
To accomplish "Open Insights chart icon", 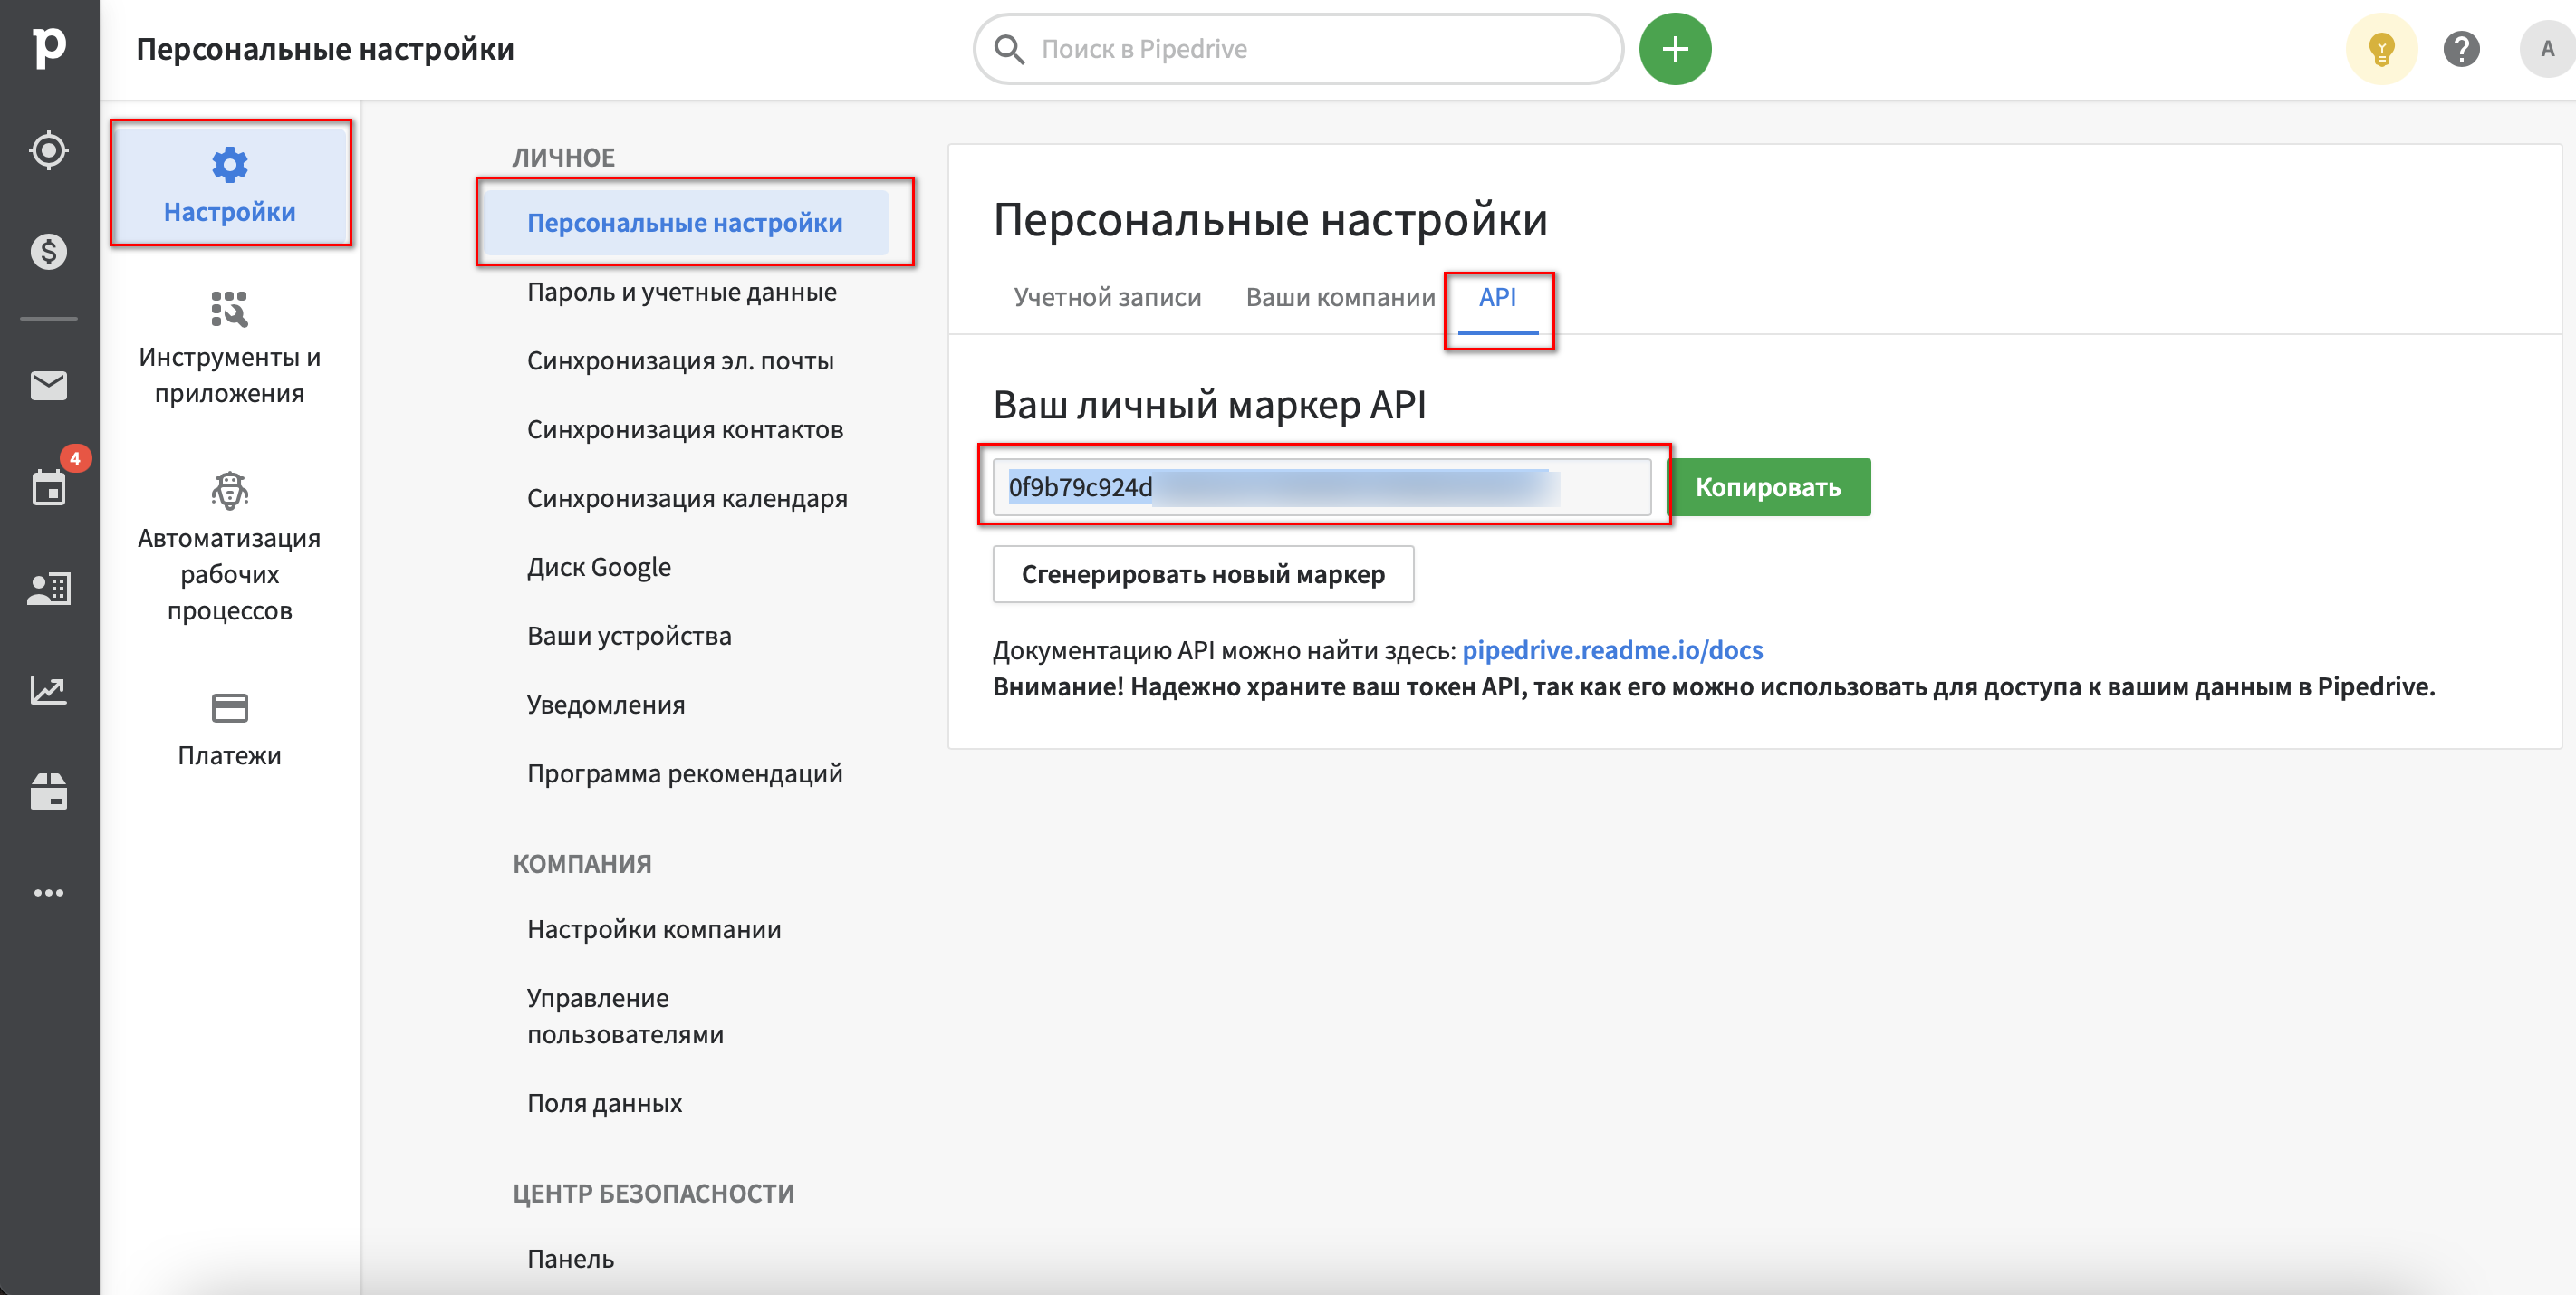I will pos(48,690).
